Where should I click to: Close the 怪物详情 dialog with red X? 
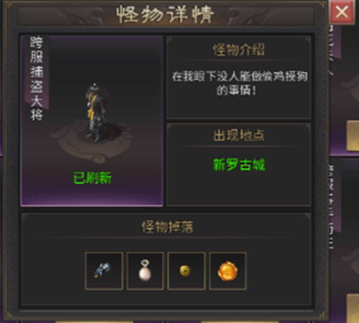point(342,12)
